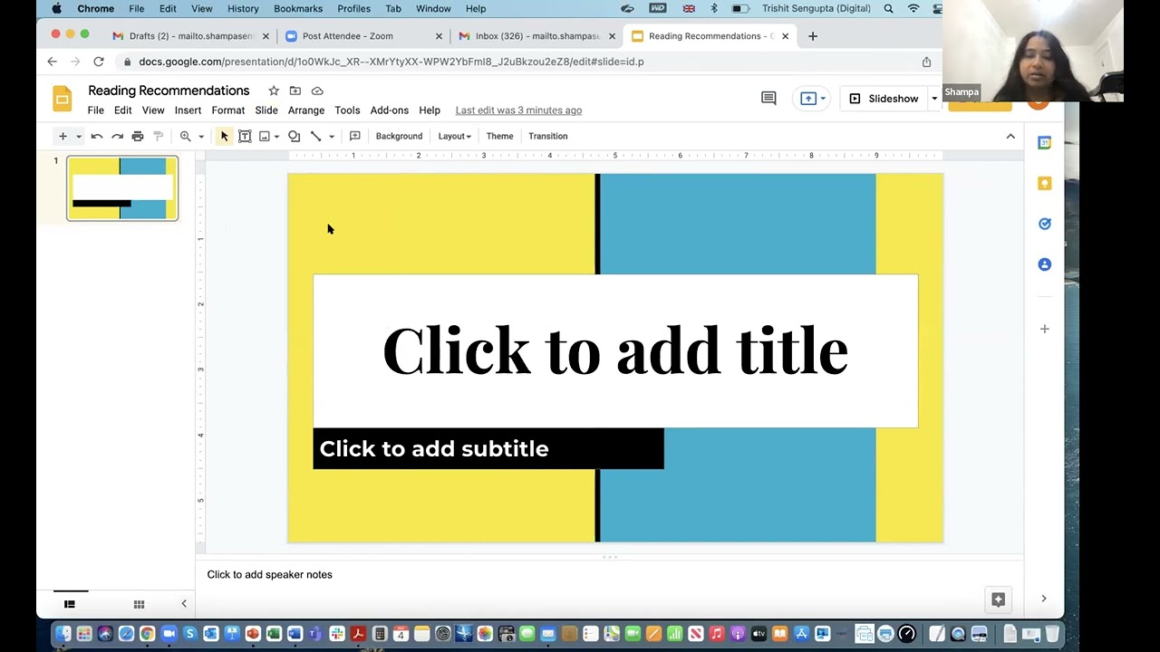
Task: Click the share page icon in the address bar
Action: 926,62
